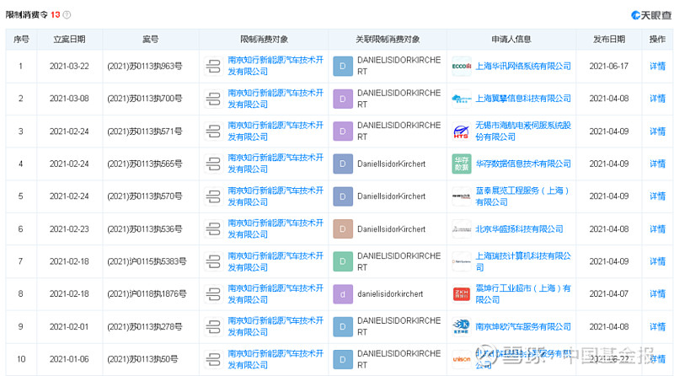Click blue D avatar in row 9
The height and width of the screenshot is (376, 674).
click(x=343, y=326)
